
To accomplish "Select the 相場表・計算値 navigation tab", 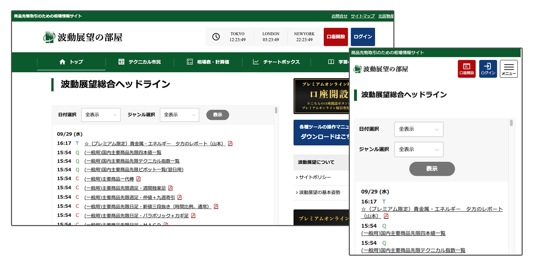I will click(x=208, y=62).
